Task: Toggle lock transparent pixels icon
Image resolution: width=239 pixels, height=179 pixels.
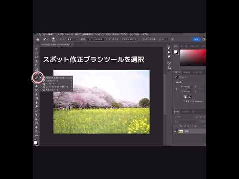Action: click(181, 126)
